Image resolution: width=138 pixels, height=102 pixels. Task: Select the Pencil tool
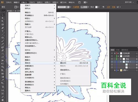[2, 44]
